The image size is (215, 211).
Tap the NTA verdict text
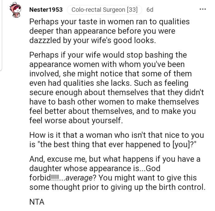coord(37,202)
